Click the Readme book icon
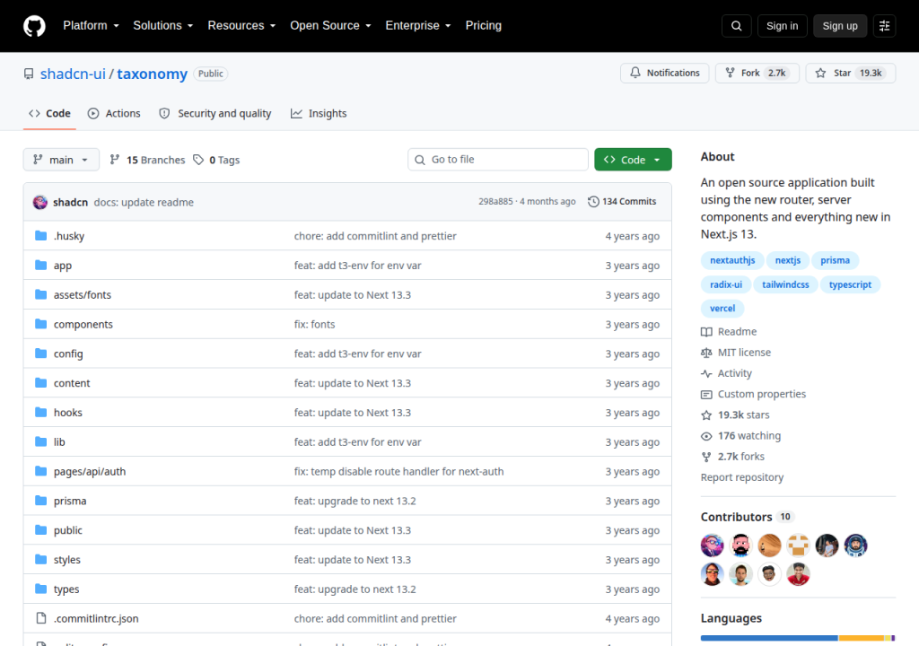The width and height of the screenshot is (919, 646). [706, 332]
